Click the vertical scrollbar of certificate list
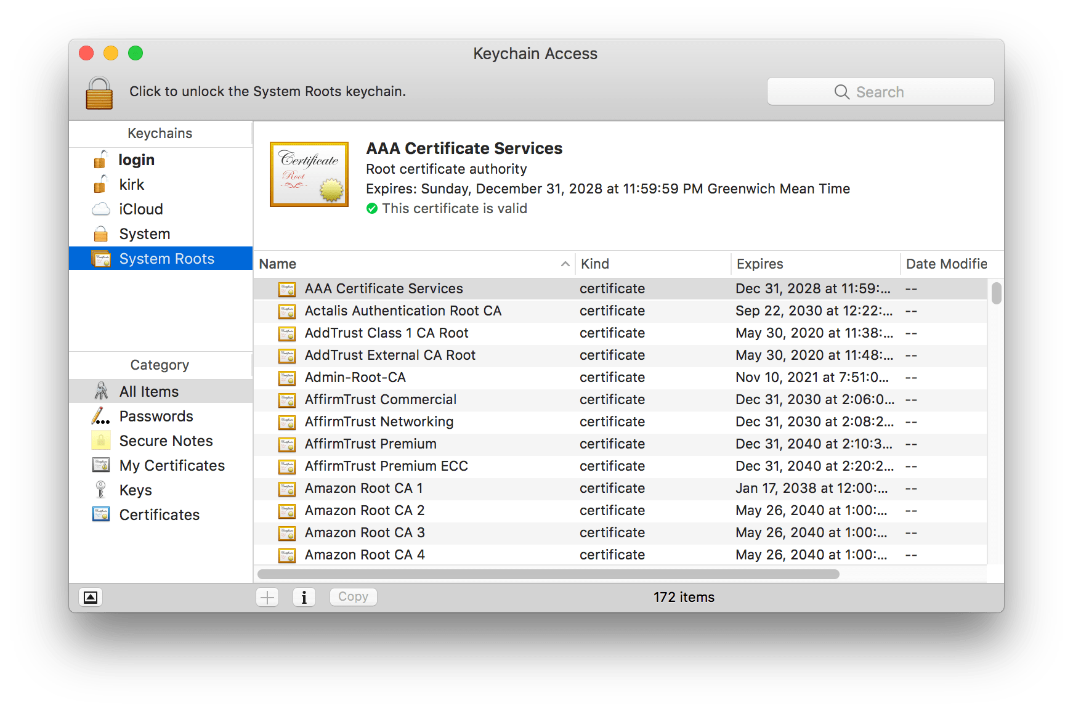Image resolution: width=1073 pixels, height=711 pixels. [x=996, y=293]
